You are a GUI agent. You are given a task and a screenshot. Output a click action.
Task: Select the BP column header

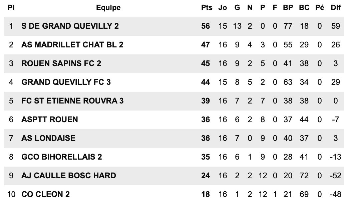coord(288,8)
